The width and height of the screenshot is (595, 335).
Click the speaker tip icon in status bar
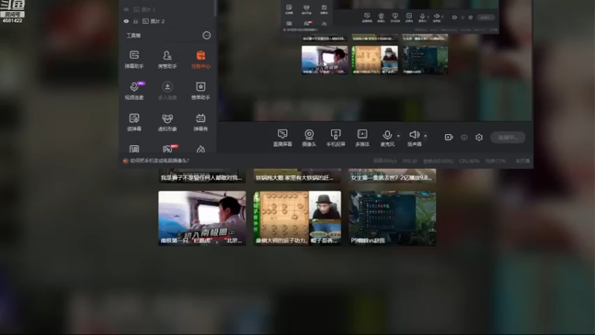(125, 161)
